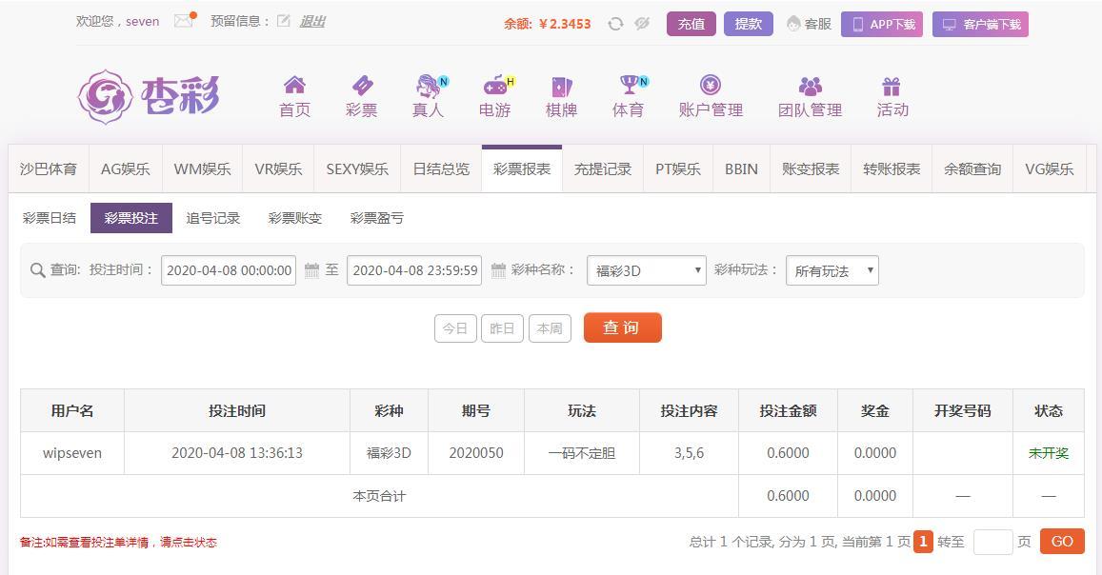The width and height of the screenshot is (1102, 575).
Task: Expand the 彩种名称 dropdown showing 福彩3D
Action: click(x=646, y=270)
